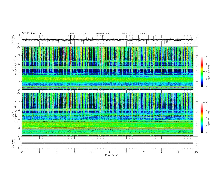Click the "station=ATH" label
Image resolution: width=221 pixels, height=171 pixels.
click(x=104, y=34)
